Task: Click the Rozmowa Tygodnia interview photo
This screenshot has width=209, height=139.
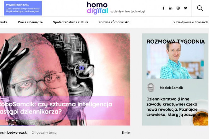Action: click(175, 61)
